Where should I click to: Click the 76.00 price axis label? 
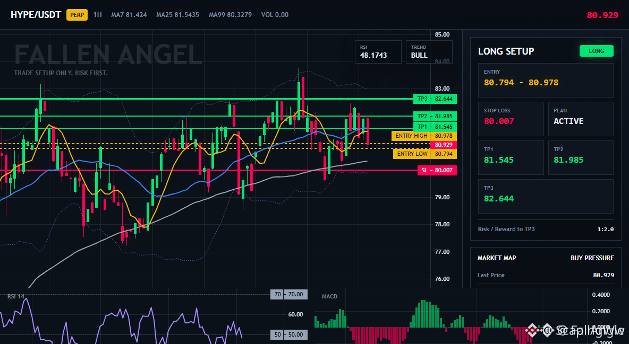[x=442, y=279]
